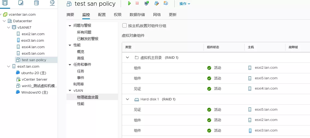The height and width of the screenshot is (138, 310).
Task: Switch to the 配置 tab
Action: click(102, 15)
